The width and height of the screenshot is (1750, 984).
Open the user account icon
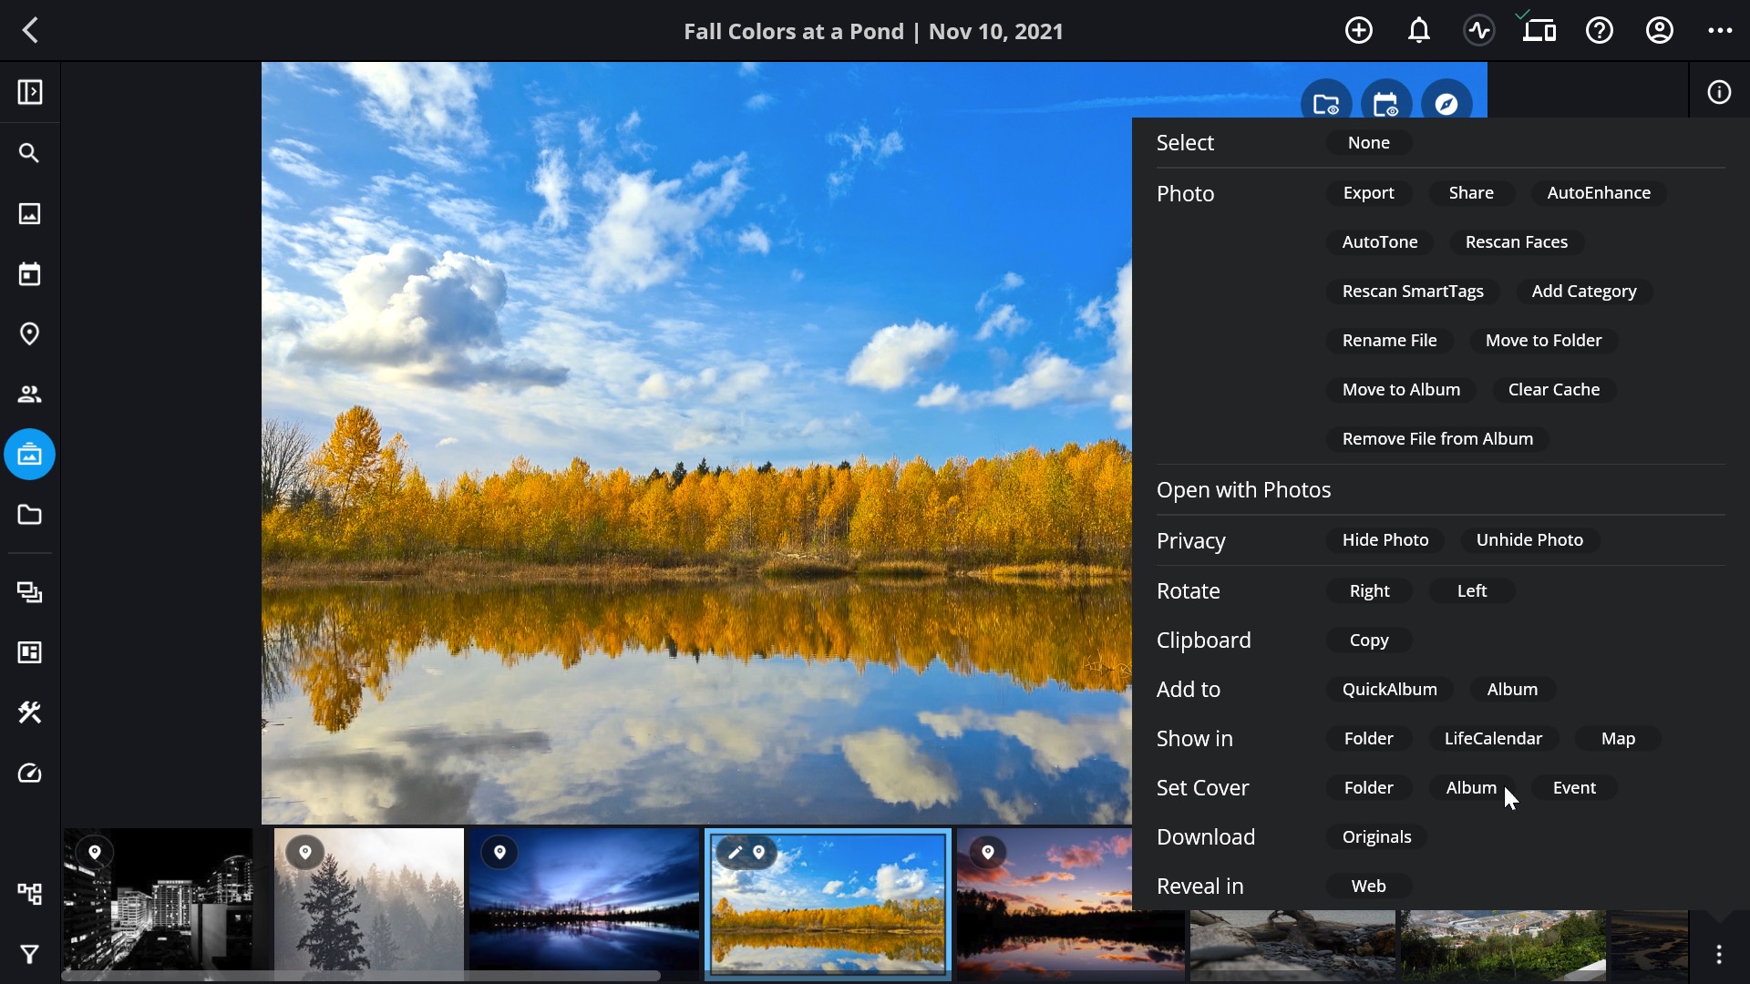[x=1660, y=30]
